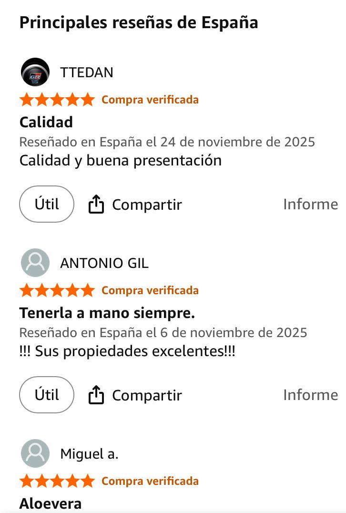Click share icon under the Calidad review

point(96,204)
